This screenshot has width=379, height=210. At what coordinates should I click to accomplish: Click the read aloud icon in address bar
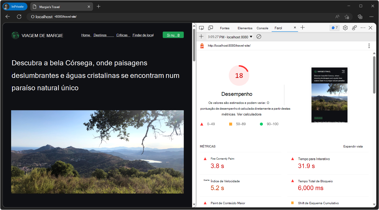(337, 17)
